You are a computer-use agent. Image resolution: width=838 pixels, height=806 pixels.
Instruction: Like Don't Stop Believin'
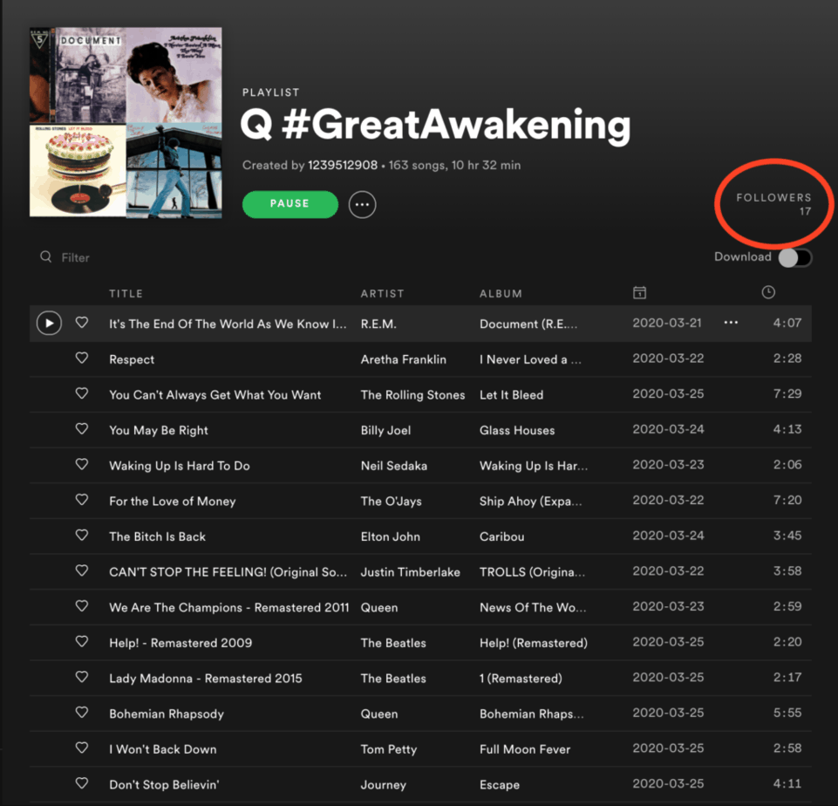(82, 783)
